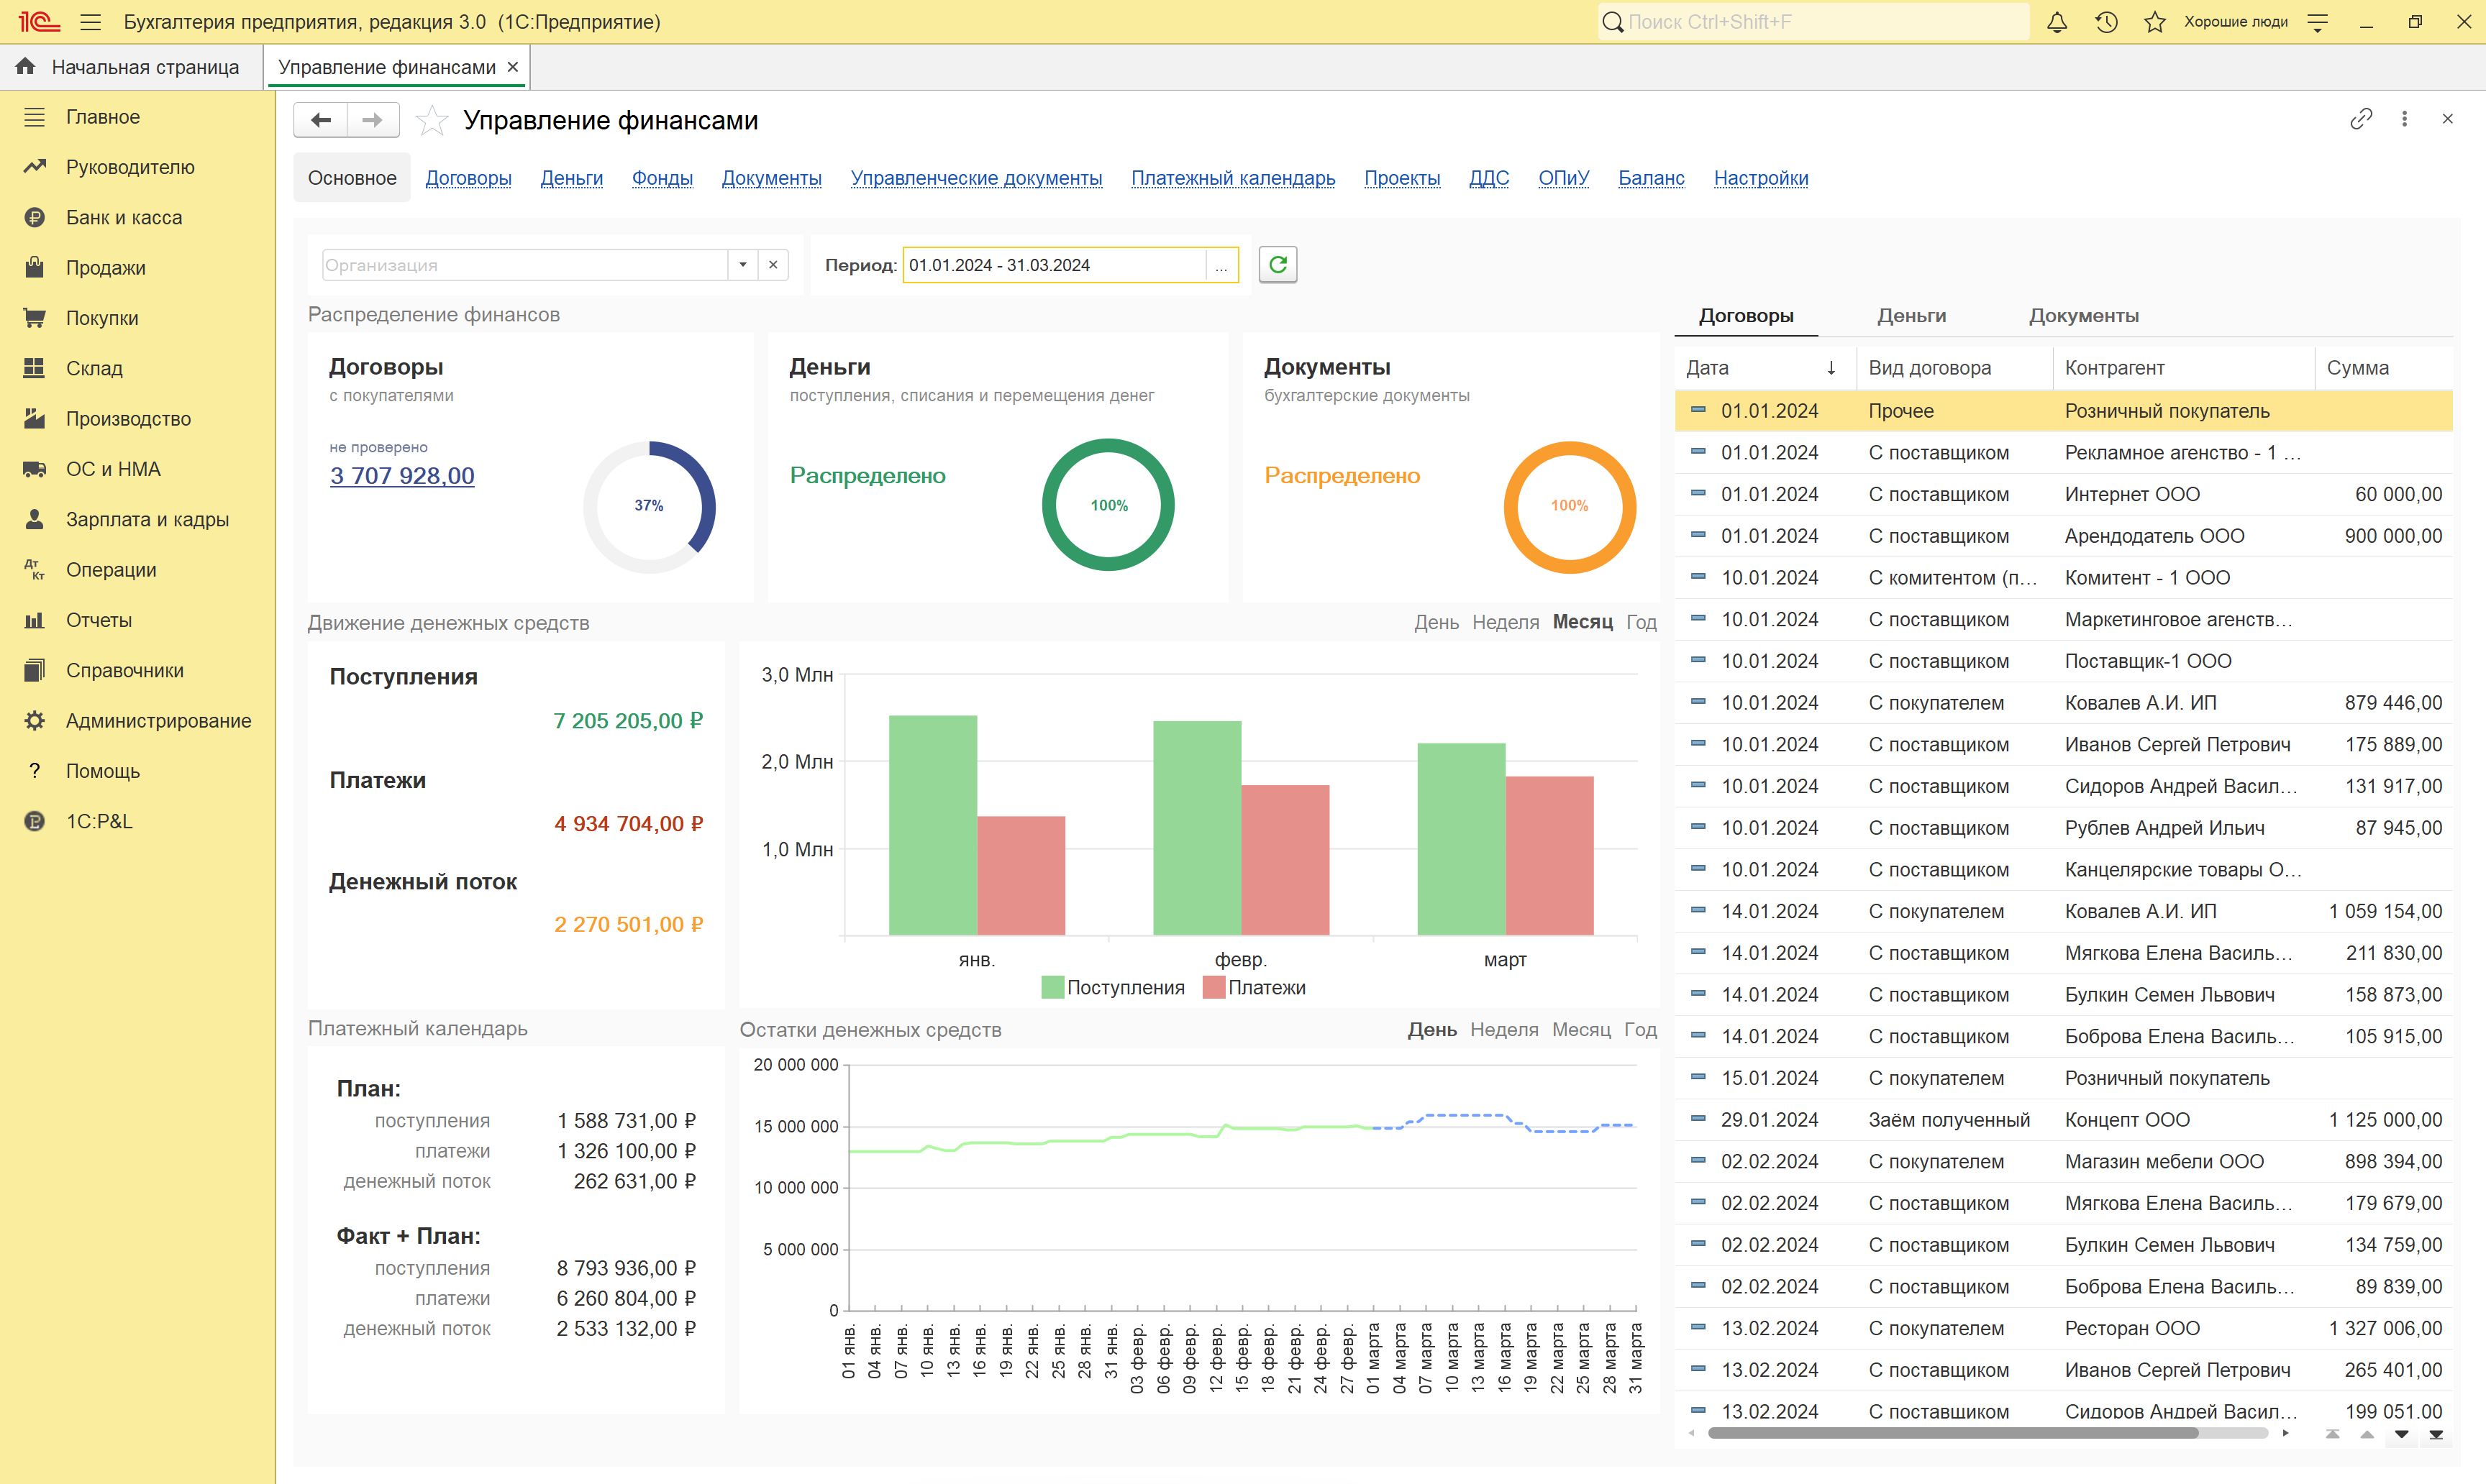2486x1484 pixels.
Task: Set cash balances chart to Месяц
Action: (x=1580, y=1029)
